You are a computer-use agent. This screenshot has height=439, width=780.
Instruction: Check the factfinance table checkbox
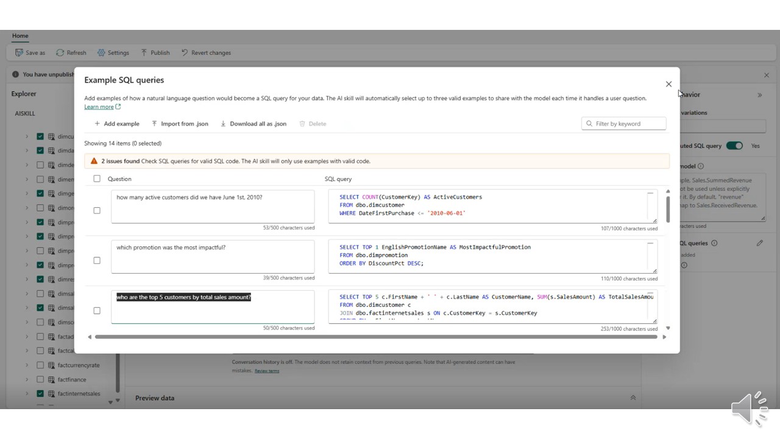click(x=40, y=379)
